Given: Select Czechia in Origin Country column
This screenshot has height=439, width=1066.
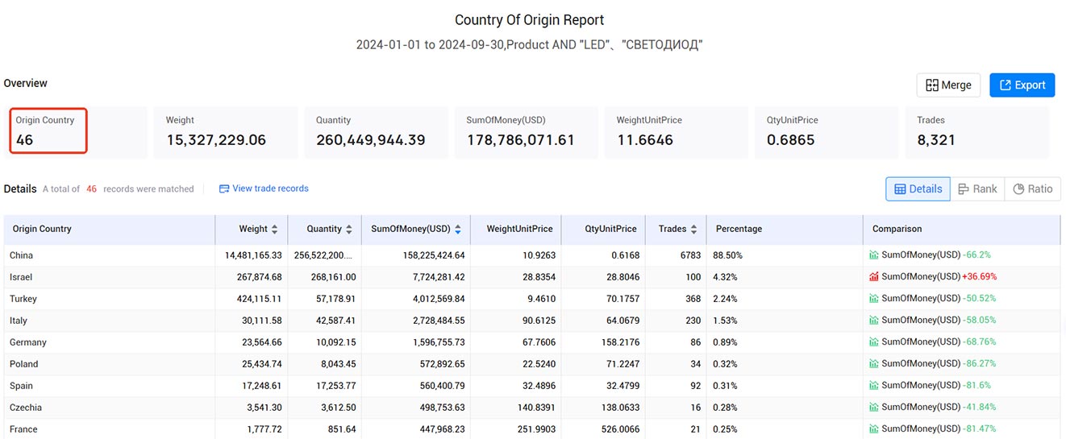Looking at the screenshot, I should pos(26,408).
